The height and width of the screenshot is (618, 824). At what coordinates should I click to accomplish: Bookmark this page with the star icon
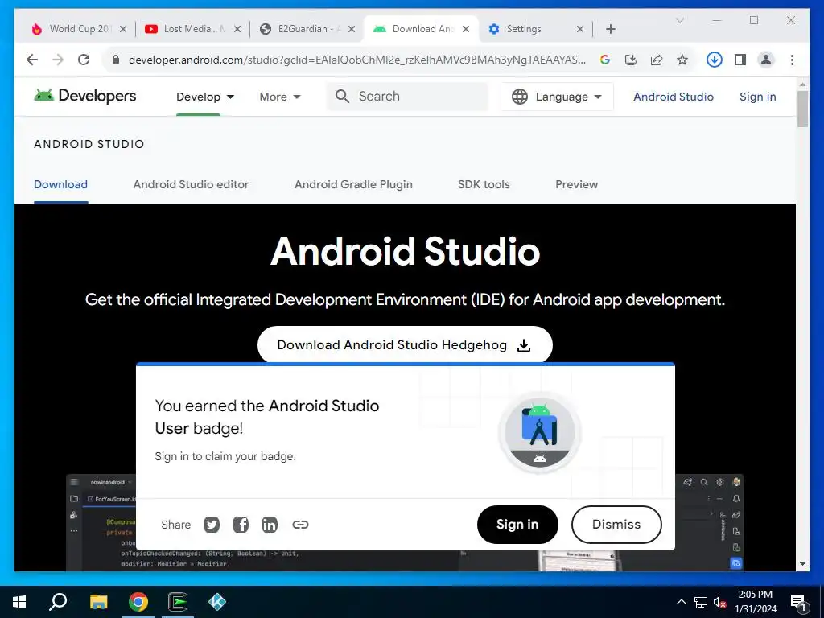coord(682,60)
